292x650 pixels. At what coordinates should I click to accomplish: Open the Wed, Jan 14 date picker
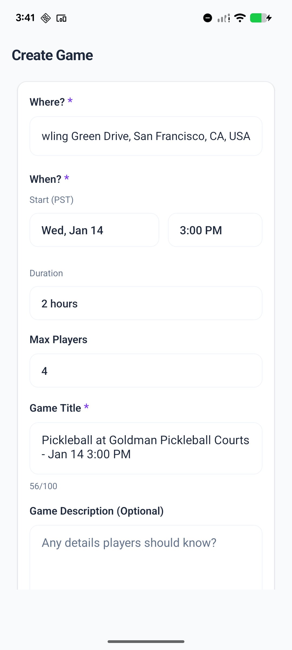[x=94, y=230]
